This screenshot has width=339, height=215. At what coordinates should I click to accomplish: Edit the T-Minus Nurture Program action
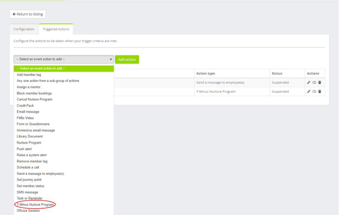(309, 91)
